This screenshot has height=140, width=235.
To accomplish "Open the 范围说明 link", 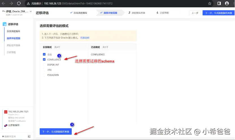I will pos(85,38).
